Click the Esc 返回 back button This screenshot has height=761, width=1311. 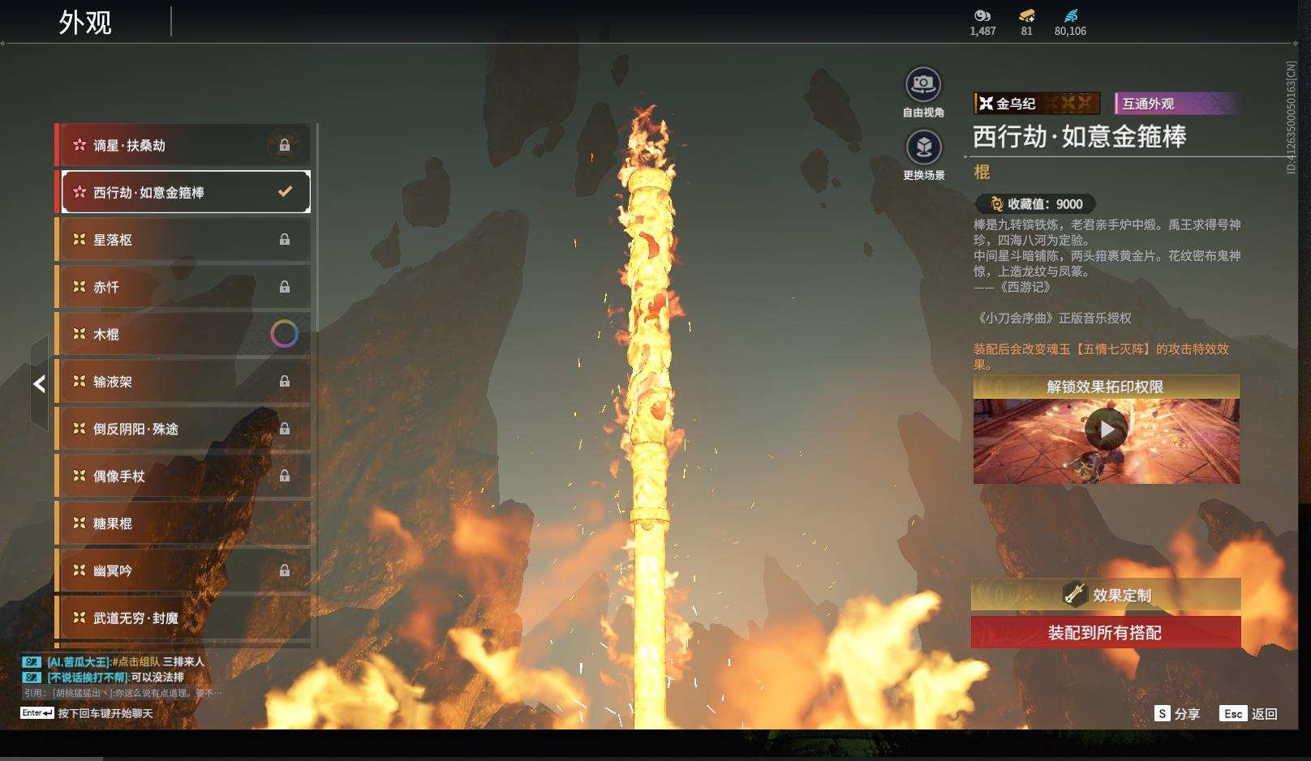pyautogui.click(x=1249, y=713)
